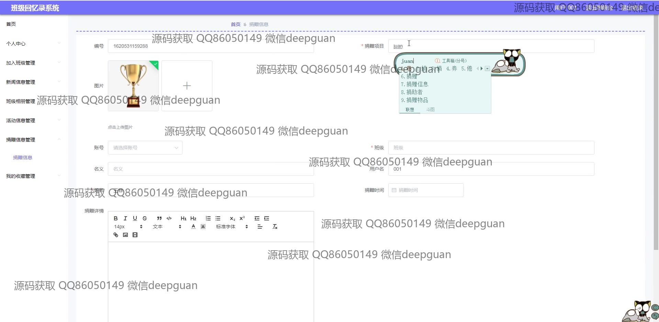
Task: Insert an image into the rich text editor
Action: [x=125, y=235]
